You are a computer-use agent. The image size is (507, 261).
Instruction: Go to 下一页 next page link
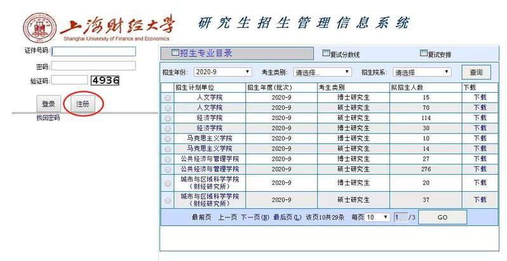(x=255, y=217)
